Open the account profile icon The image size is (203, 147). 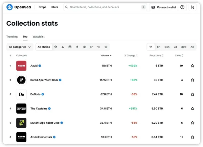(x=182, y=7)
